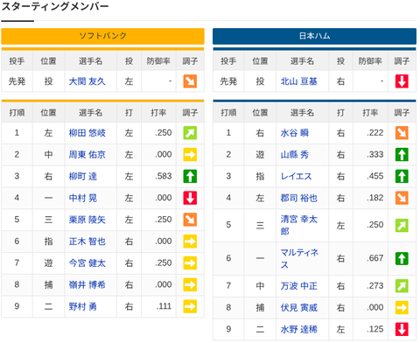Click the .583 batting average cell
Image resolution: width=420 pixels, height=343 pixels.
pos(159,177)
